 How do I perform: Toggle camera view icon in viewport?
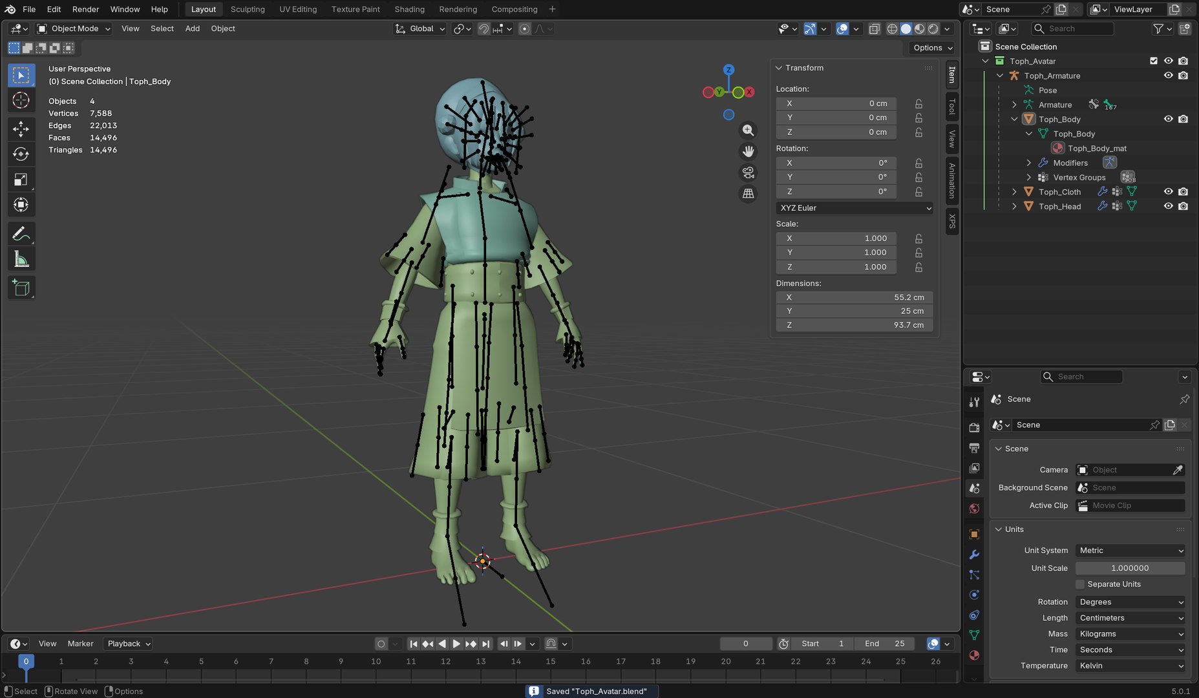[748, 173]
